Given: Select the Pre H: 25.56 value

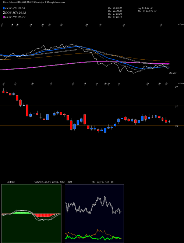Looking at the screenshot, I should click(x=115, y=11).
